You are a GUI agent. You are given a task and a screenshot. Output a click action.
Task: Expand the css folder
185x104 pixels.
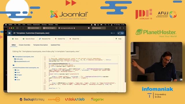tap(17, 70)
